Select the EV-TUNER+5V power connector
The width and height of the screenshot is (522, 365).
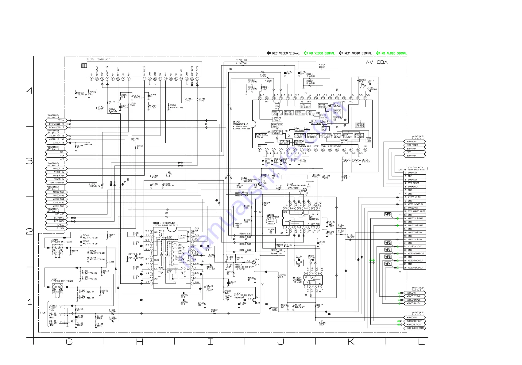pyautogui.click(x=56, y=183)
